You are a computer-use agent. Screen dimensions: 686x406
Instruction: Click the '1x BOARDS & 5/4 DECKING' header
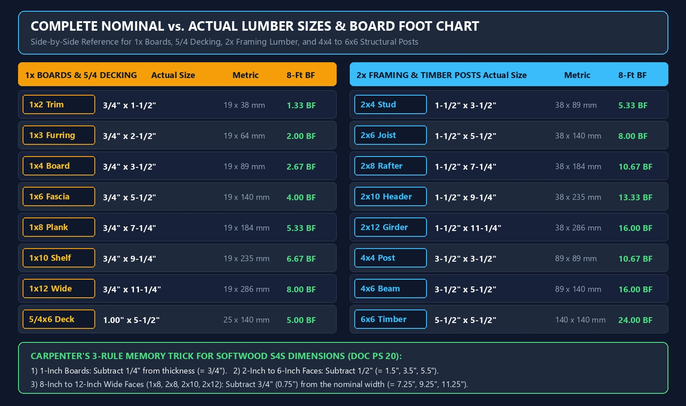(x=81, y=75)
